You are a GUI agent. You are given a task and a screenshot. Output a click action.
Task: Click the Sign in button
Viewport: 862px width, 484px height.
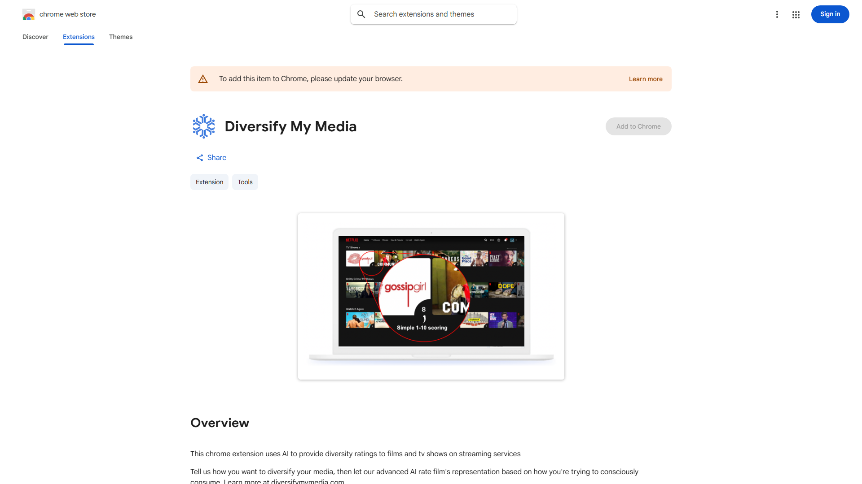830,14
